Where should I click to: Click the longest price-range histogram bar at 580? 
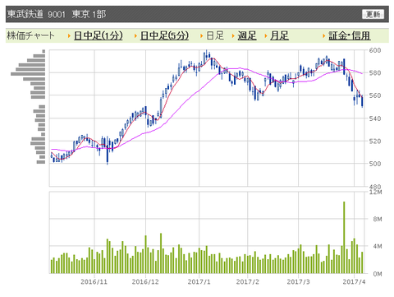tap(28, 74)
